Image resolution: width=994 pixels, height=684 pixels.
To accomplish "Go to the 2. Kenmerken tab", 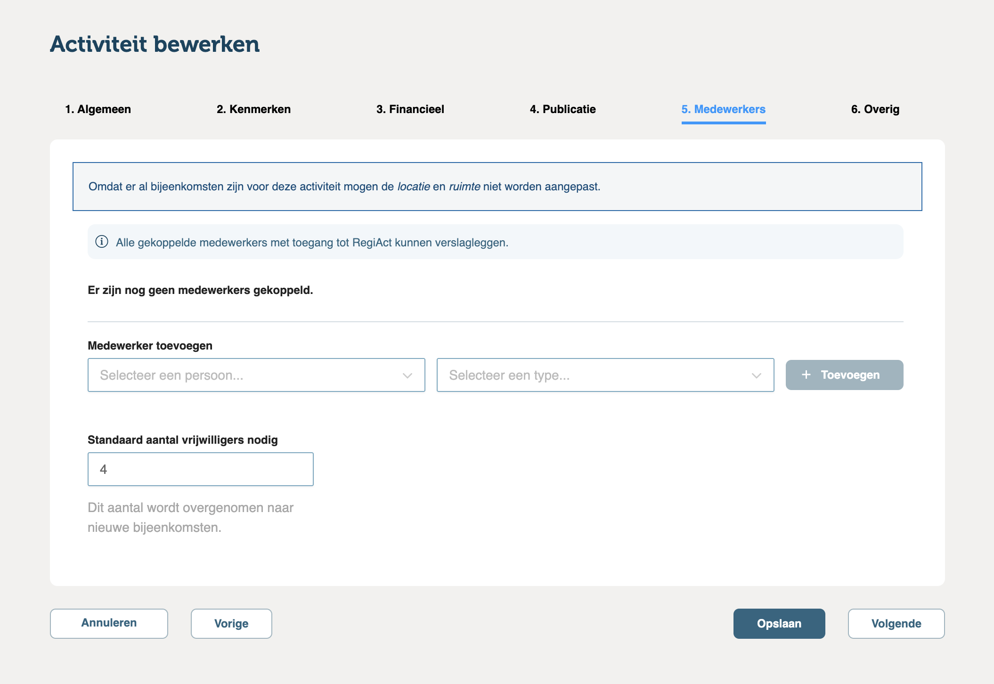I will point(253,109).
